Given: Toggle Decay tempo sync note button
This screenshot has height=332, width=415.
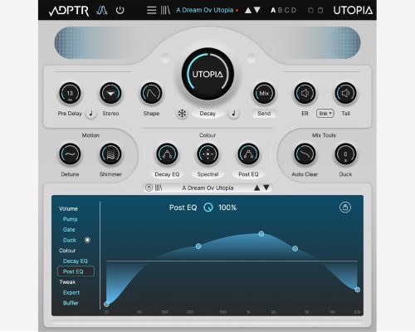Looking at the screenshot, I should click(x=234, y=114).
